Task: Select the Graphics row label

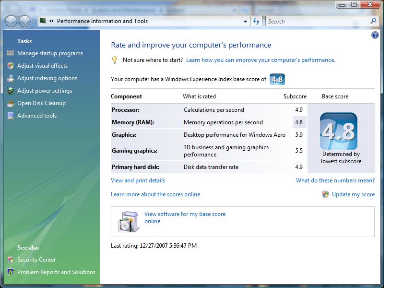Action: tap(124, 135)
